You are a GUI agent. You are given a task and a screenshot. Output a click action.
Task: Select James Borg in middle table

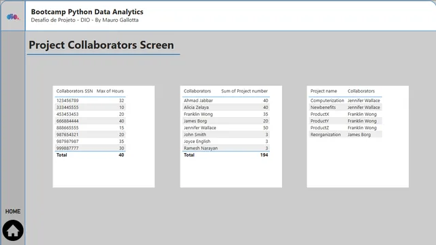click(196, 121)
